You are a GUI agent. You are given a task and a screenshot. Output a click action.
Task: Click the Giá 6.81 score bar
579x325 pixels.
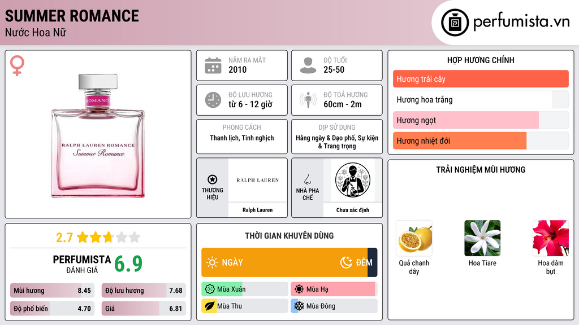coord(144,309)
